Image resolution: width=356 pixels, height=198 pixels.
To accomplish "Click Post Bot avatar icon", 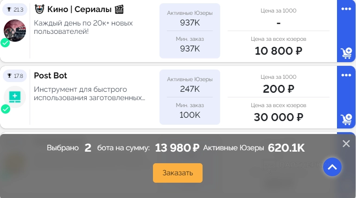I will [15, 97].
